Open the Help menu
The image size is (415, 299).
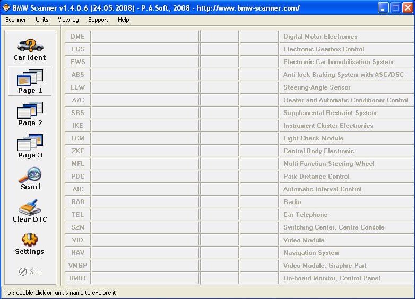point(123,20)
